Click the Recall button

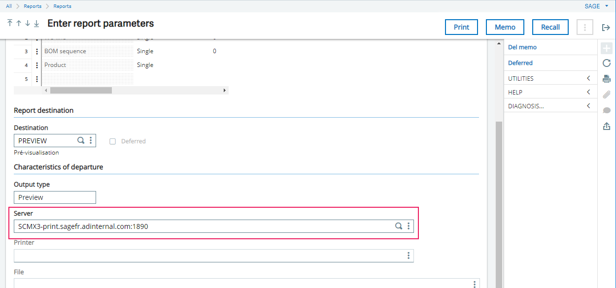tap(550, 27)
